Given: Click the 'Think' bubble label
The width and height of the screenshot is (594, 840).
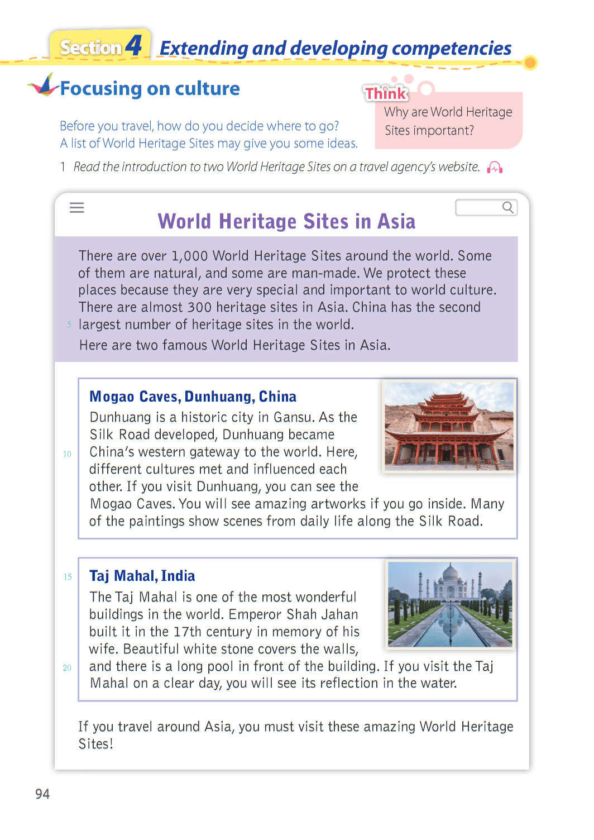Looking at the screenshot, I should pyautogui.click(x=386, y=93).
